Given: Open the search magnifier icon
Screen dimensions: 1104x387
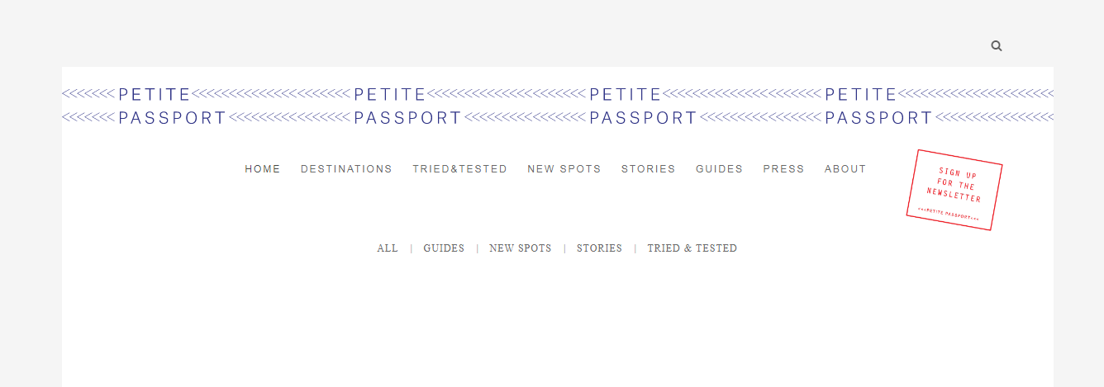Looking at the screenshot, I should pos(997,46).
